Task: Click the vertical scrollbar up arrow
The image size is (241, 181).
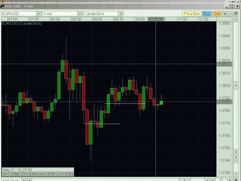Action: (x=236, y=19)
